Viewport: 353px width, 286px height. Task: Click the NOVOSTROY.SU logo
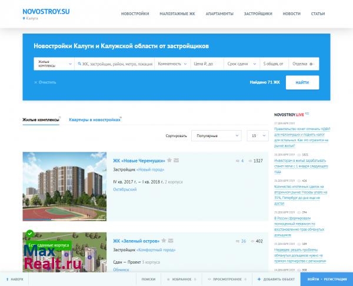click(x=46, y=12)
